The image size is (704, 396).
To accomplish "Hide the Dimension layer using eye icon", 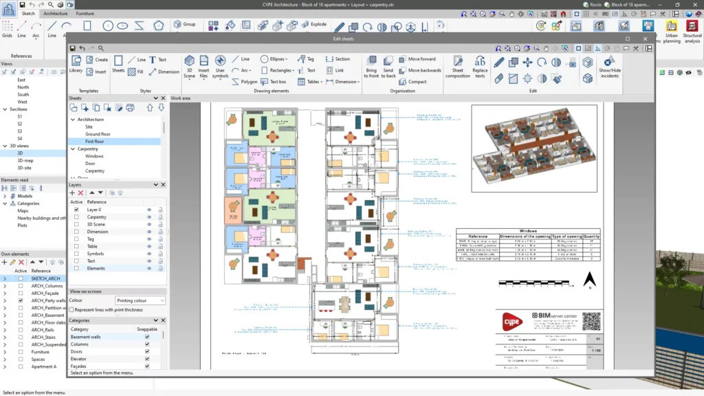I will pyautogui.click(x=148, y=232).
